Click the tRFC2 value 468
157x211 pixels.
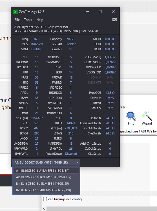[37, 128]
